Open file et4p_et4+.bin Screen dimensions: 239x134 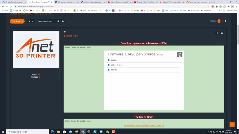coord(116,65)
